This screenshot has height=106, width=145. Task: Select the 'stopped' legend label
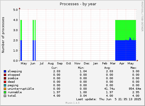pos(14,75)
